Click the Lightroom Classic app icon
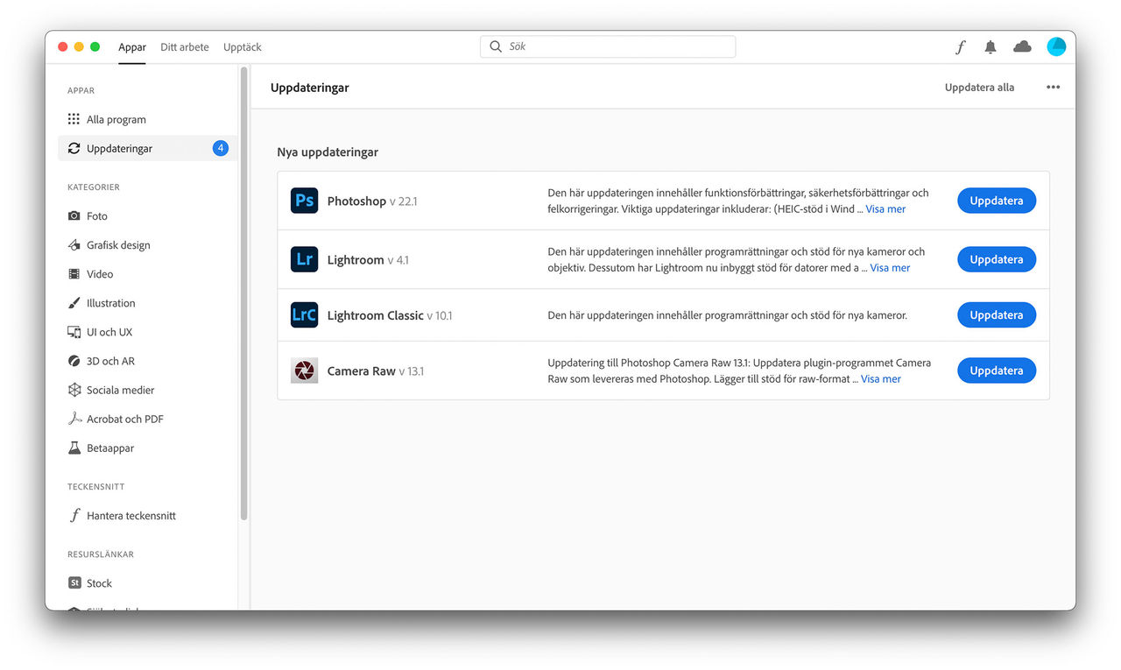Viewport: 1121px width, 670px height. (304, 314)
